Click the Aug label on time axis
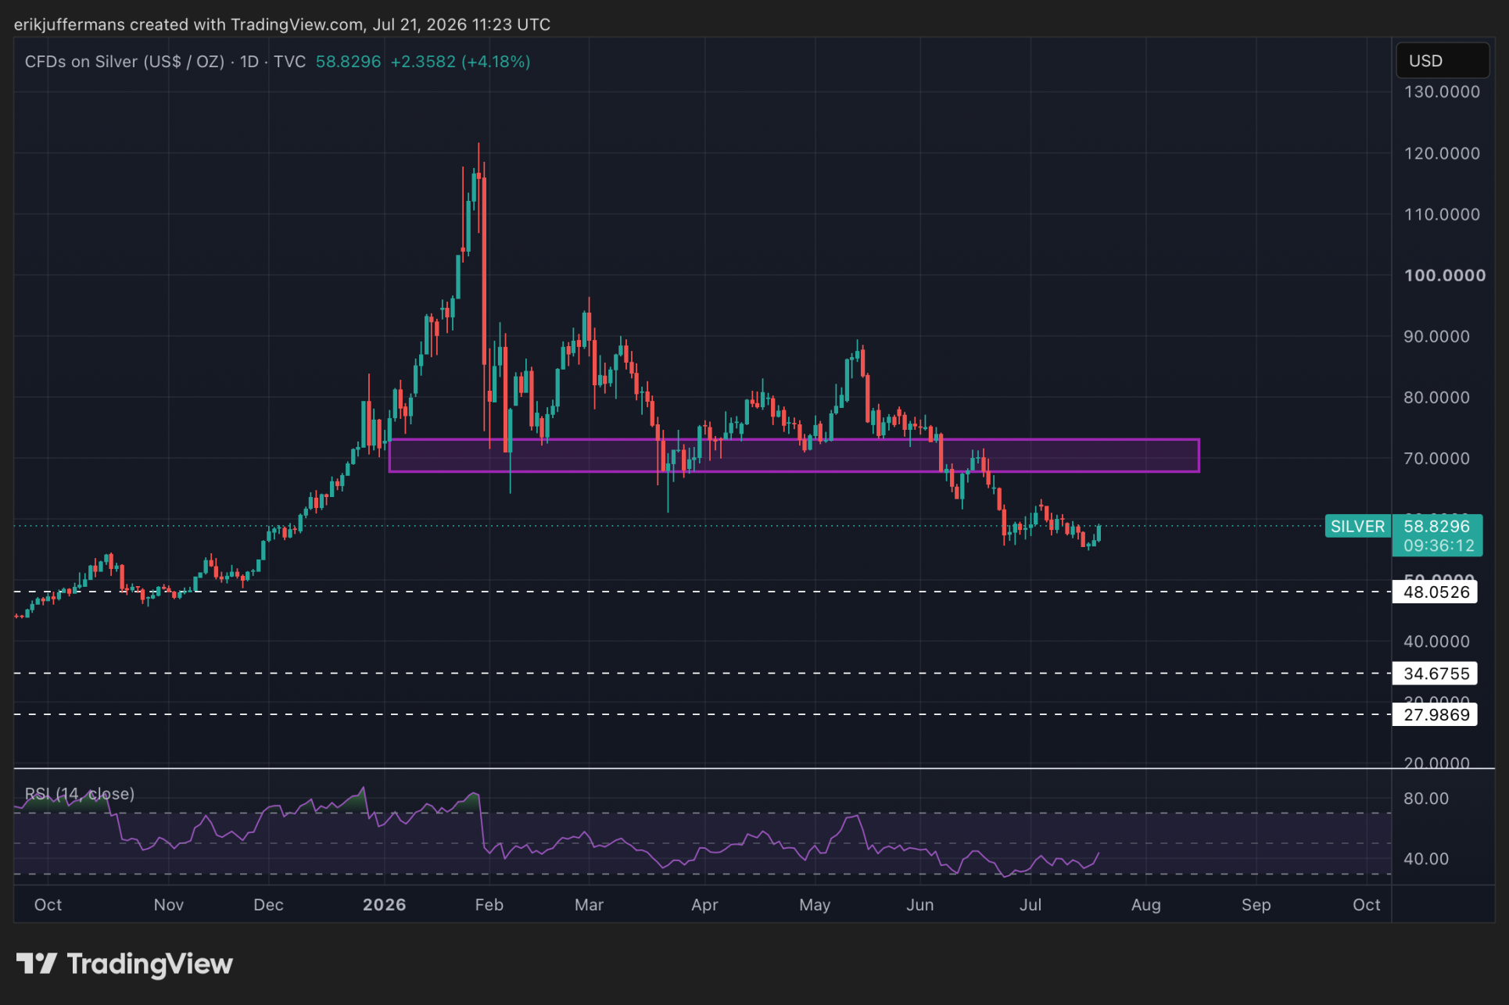The image size is (1509, 1005). 1145,904
